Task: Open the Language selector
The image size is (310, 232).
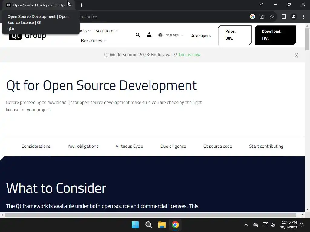Action: (171, 35)
